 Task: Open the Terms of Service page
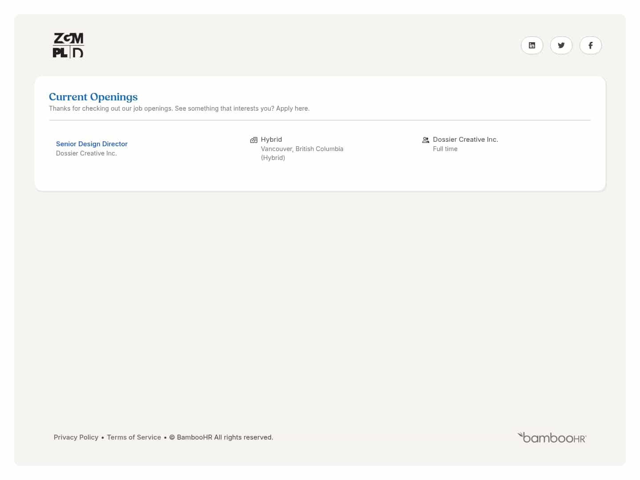pos(134,437)
